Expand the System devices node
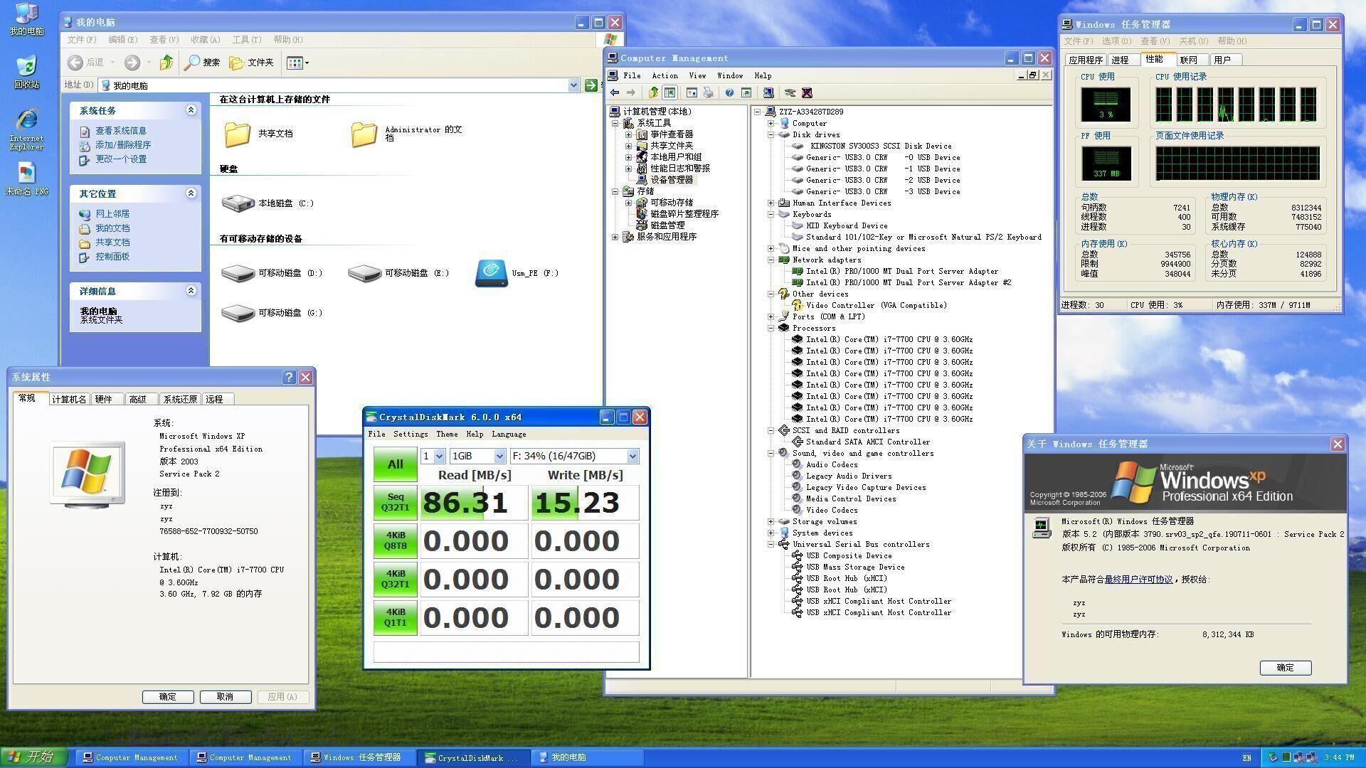Image resolution: width=1366 pixels, height=768 pixels. (771, 533)
